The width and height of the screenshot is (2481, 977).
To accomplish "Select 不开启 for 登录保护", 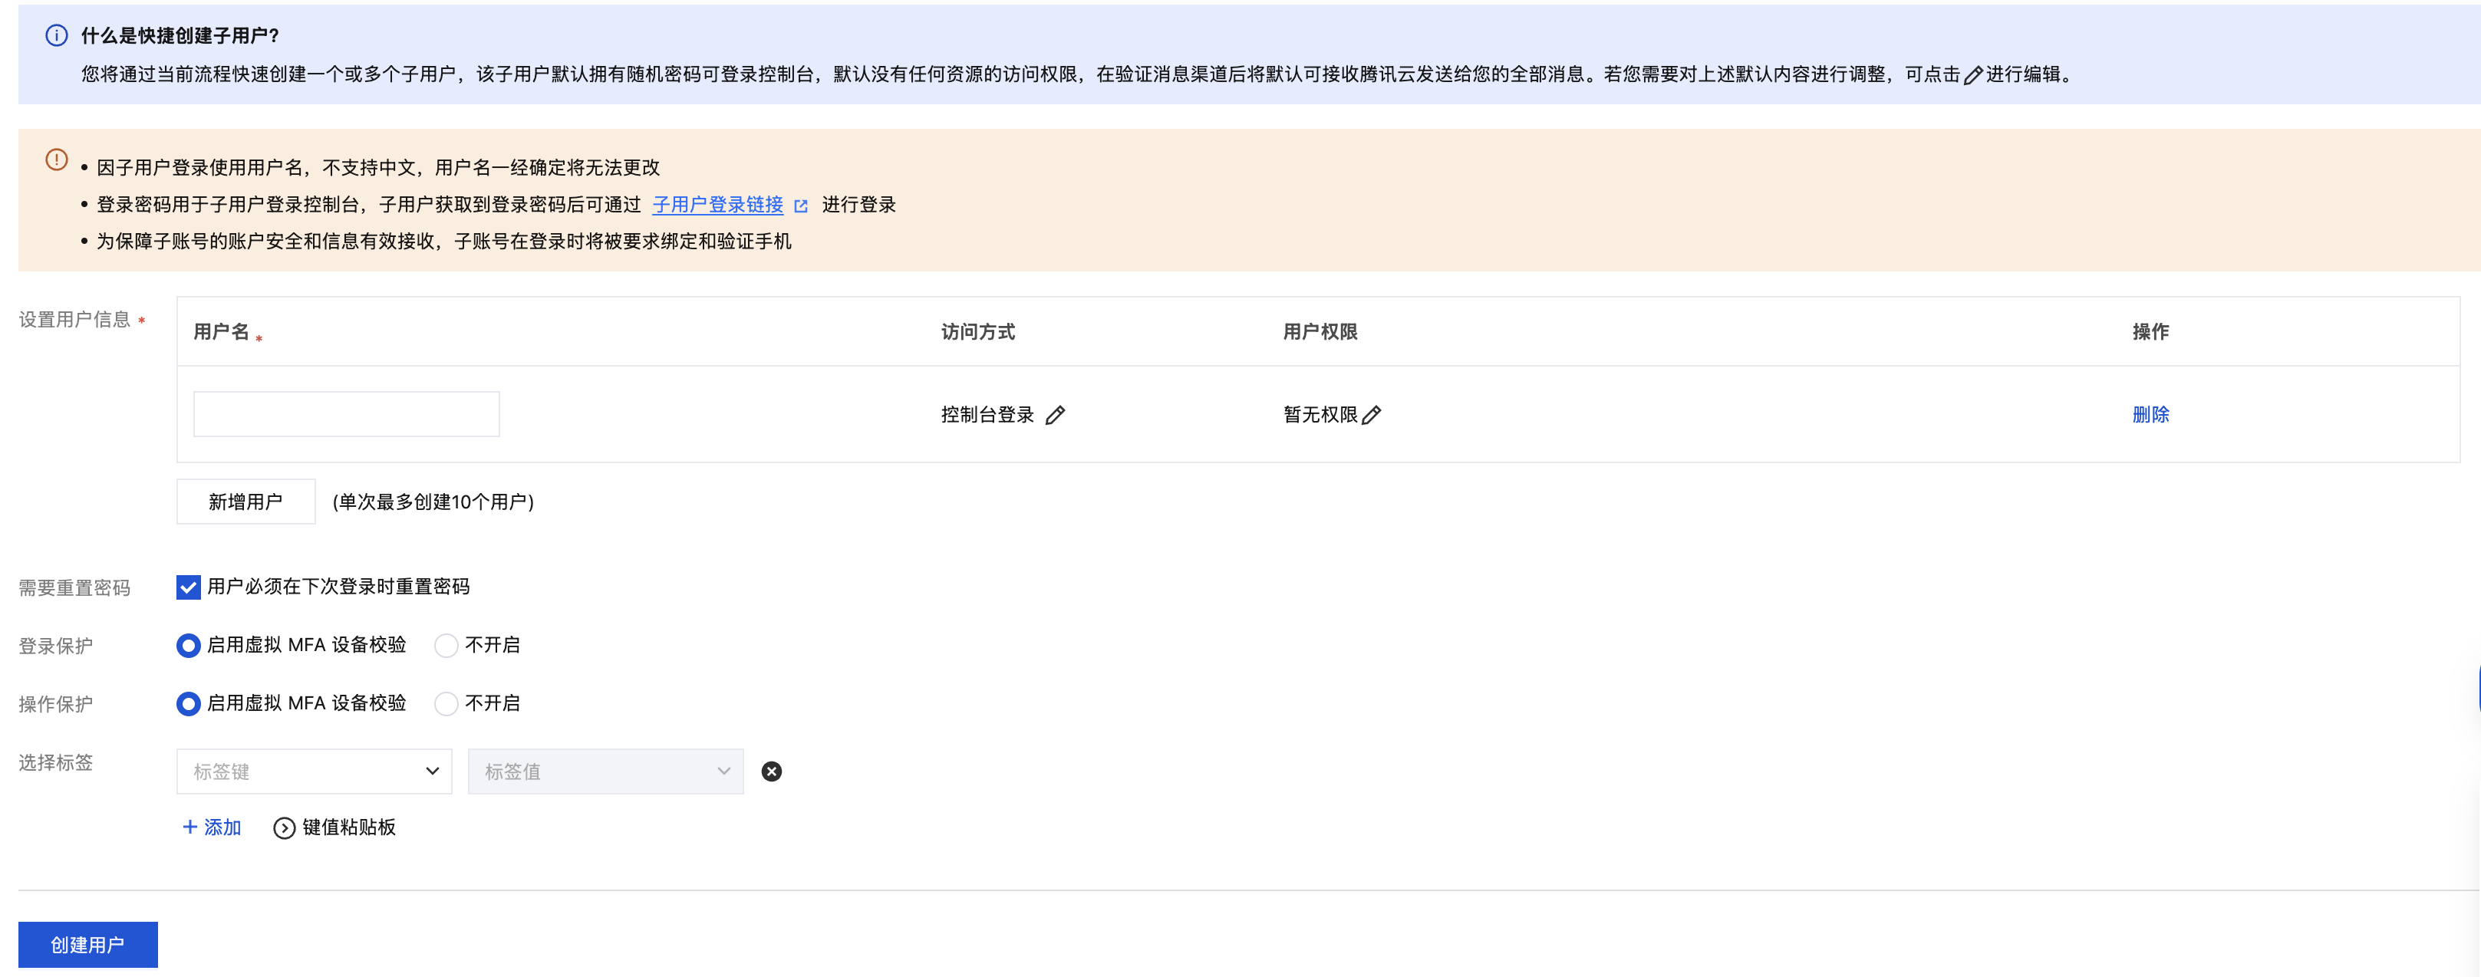I will click(x=446, y=645).
